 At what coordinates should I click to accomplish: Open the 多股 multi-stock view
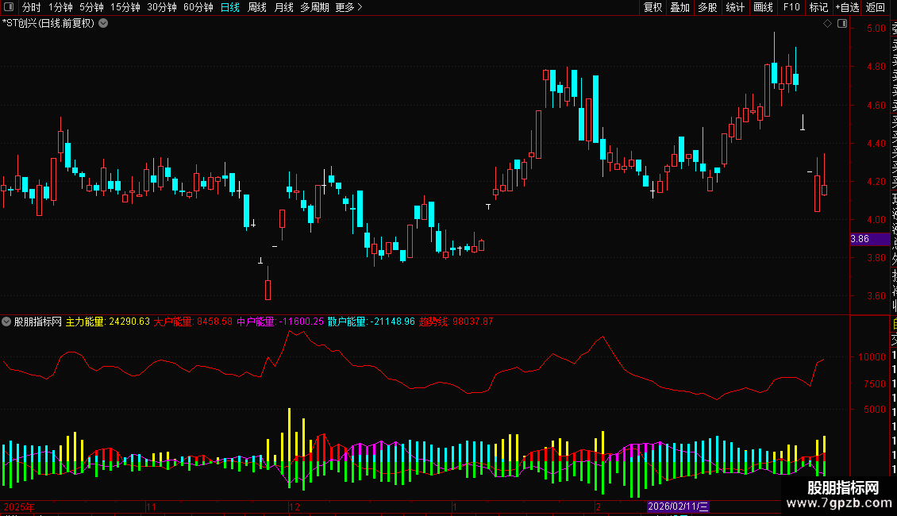707,7
